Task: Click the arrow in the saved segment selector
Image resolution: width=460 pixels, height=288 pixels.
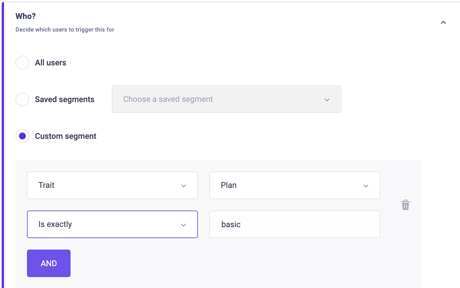Action: pyautogui.click(x=327, y=100)
